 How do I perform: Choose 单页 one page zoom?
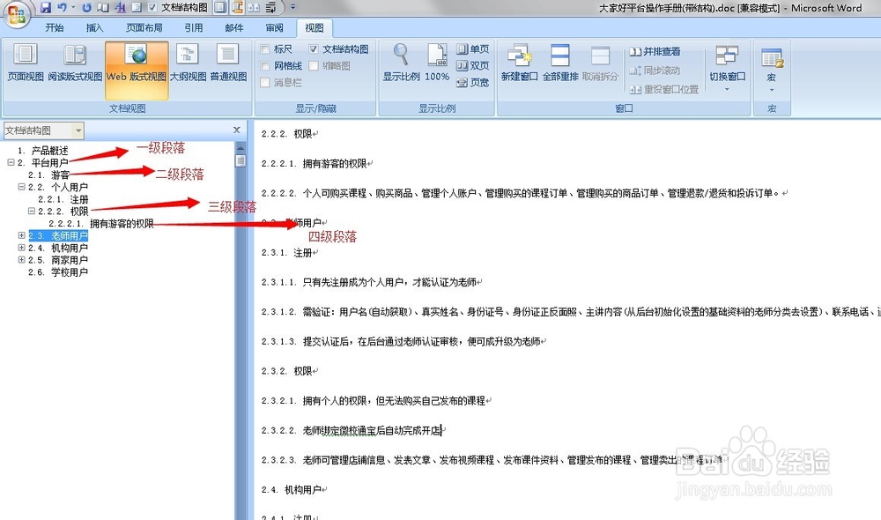pyautogui.click(x=472, y=49)
